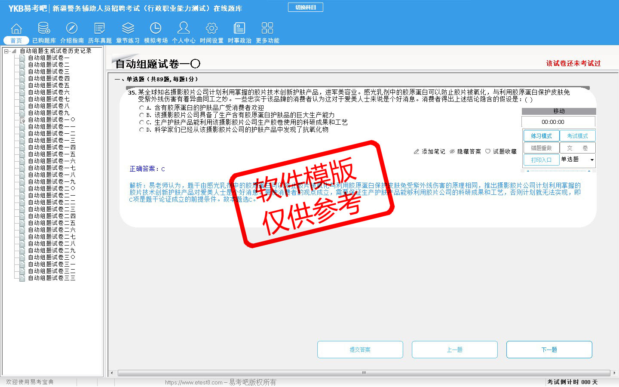The height and width of the screenshot is (387, 619).
Task: Open the 单选题 question type dropdown
Action: [x=591, y=160]
